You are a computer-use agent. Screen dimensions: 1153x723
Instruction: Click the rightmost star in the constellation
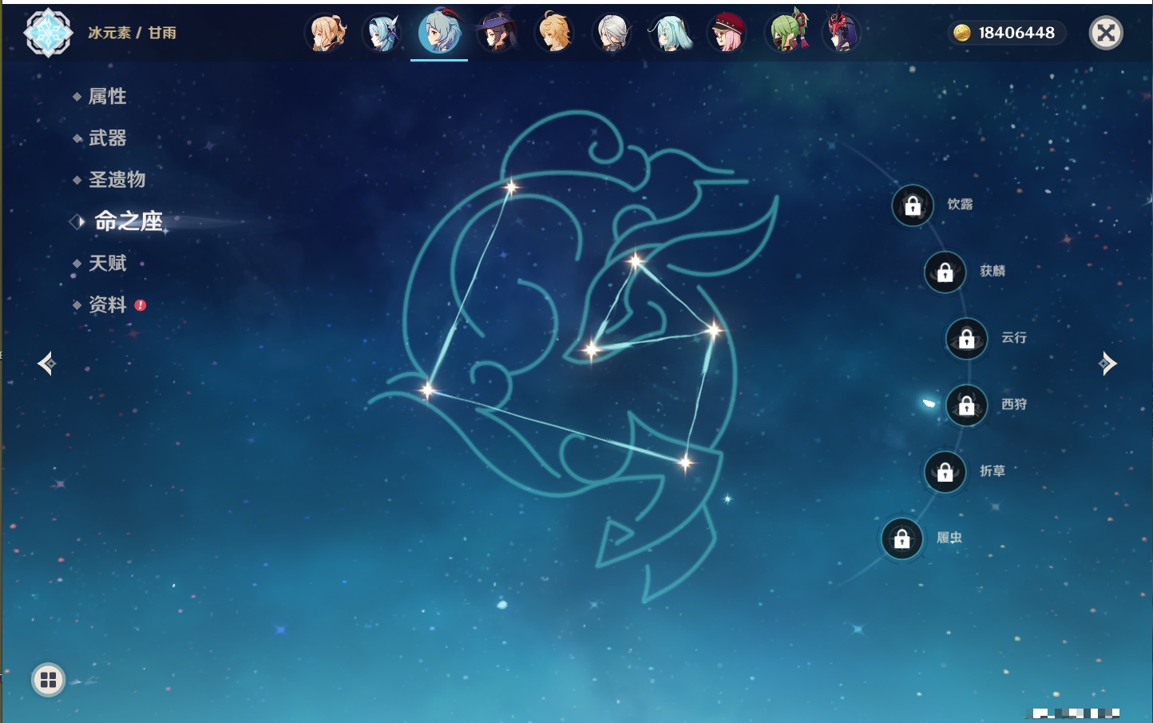coord(713,329)
